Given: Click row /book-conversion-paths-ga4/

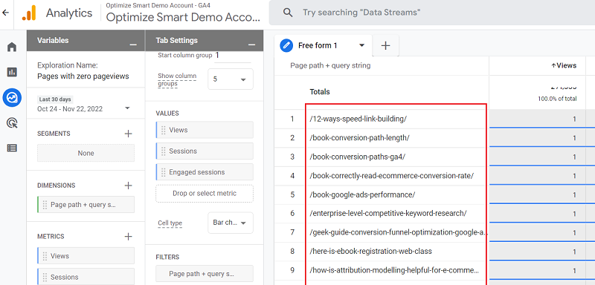Looking at the screenshot, I should [x=358, y=157].
